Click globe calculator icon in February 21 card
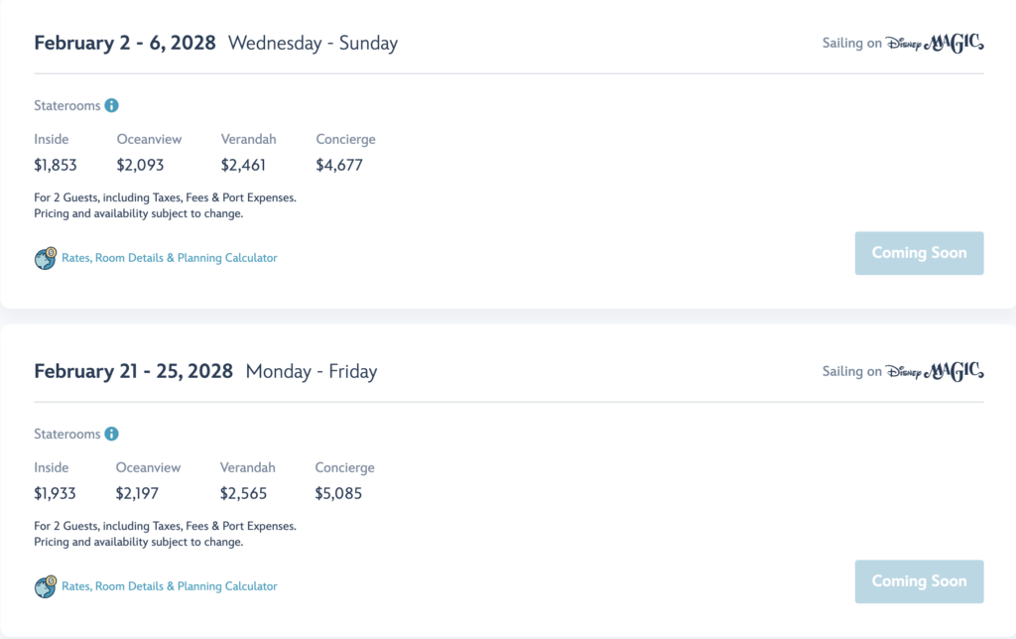 (46, 586)
